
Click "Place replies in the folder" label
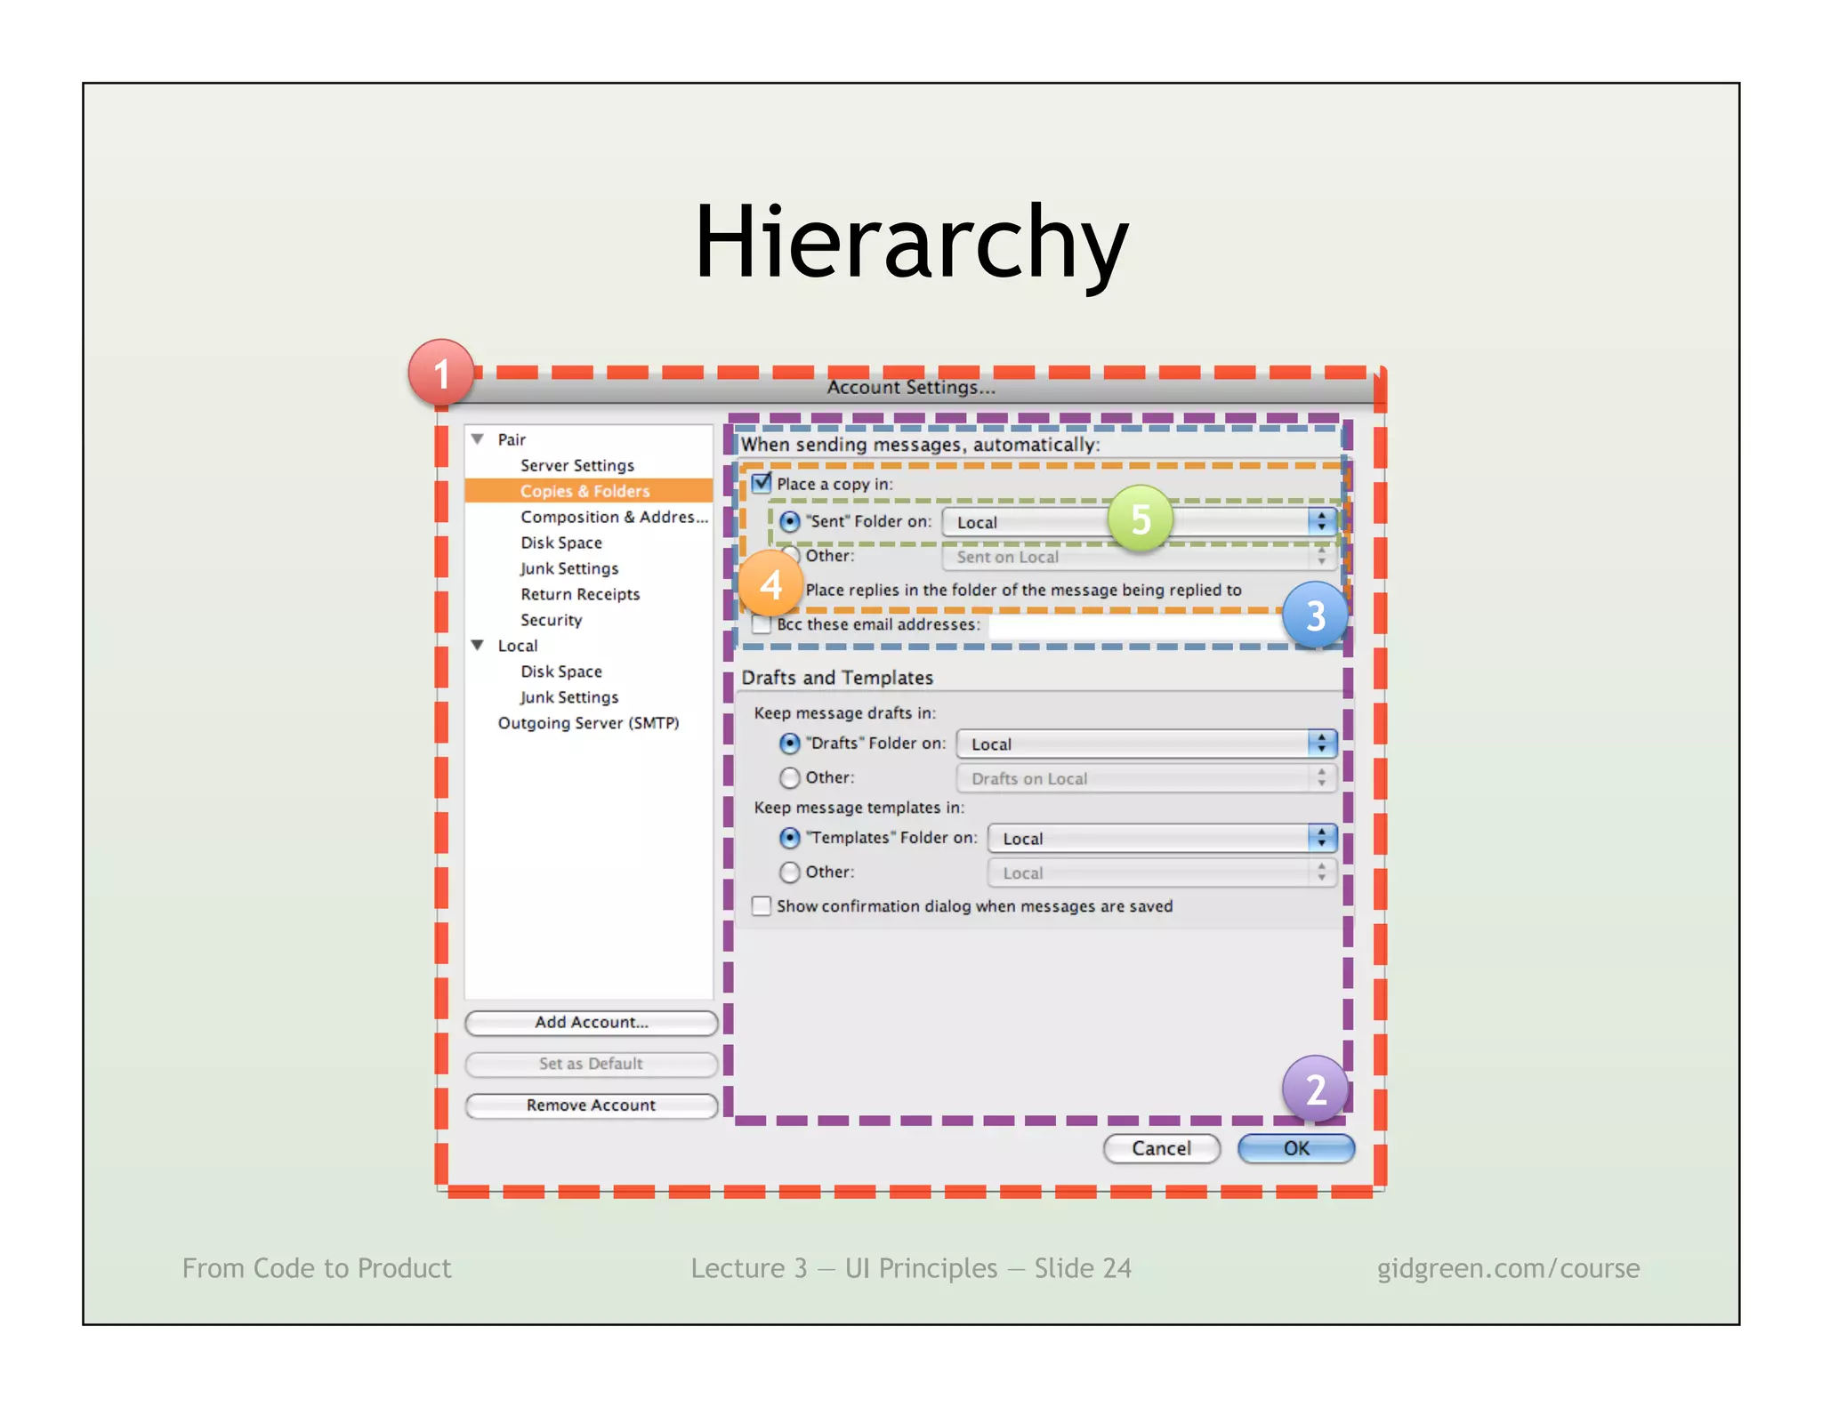pos(1023,591)
